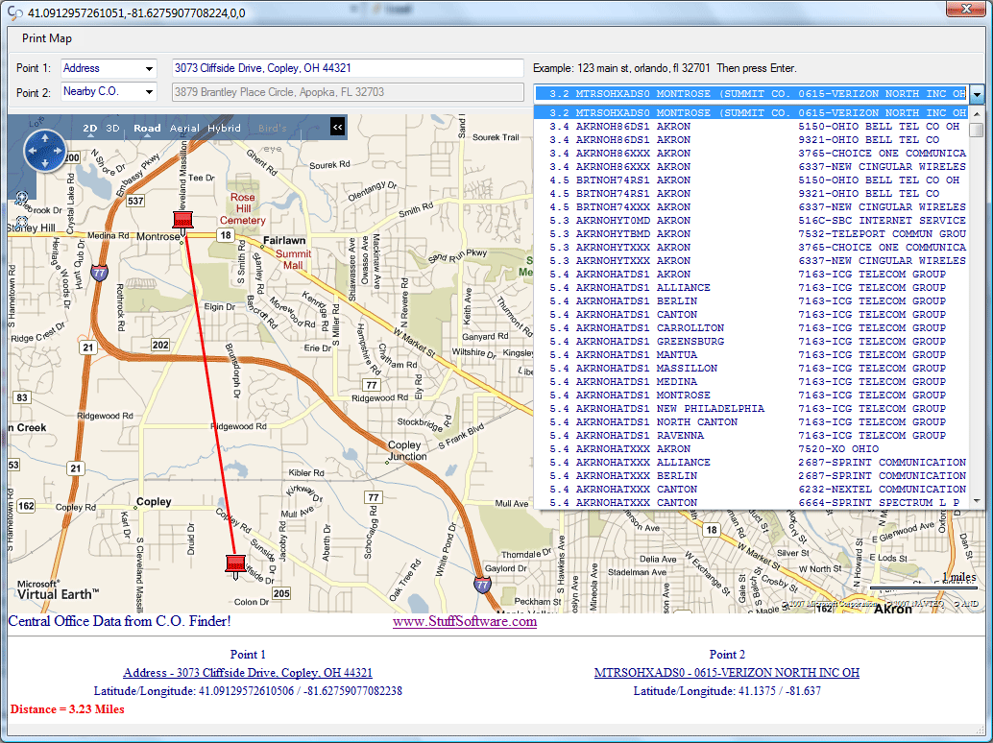Screen dimensions: 993x743
Task: Select the Road map style
Action: point(147,128)
